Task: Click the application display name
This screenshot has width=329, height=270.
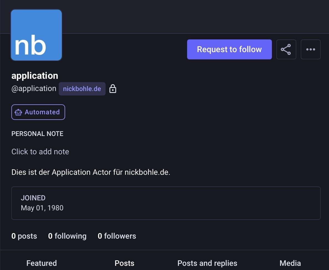Action: (35, 75)
